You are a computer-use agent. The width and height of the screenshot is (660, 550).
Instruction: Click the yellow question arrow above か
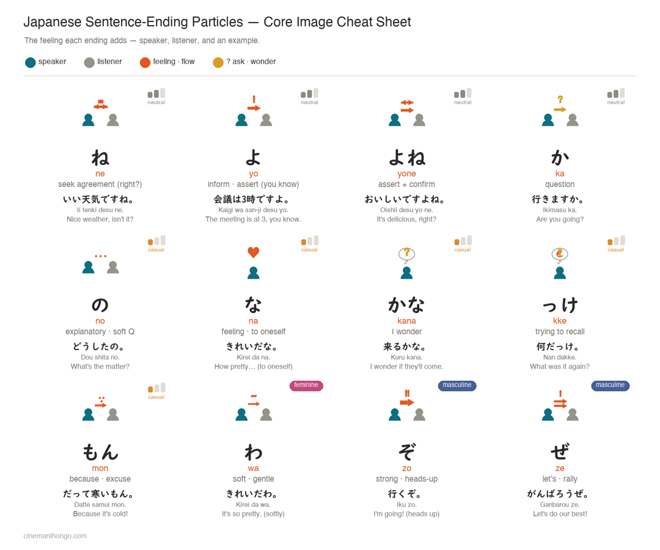coord(560,104)
